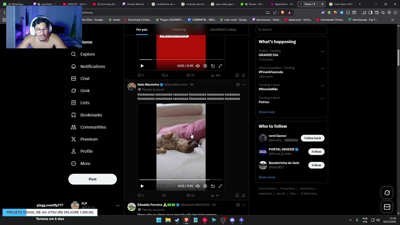
Task: Share Italo Marsinho's post
Action: (243, 196)
